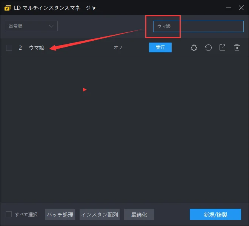Open backup/restore clock icon for ウマ娘
The image size is (249, 226).
click(x=208, y=47)
